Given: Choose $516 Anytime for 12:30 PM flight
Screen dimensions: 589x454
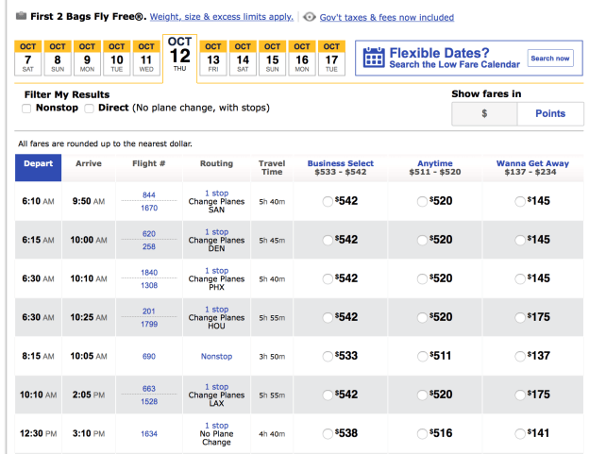Looking at the screenshot, I should (x=422, y=434).
